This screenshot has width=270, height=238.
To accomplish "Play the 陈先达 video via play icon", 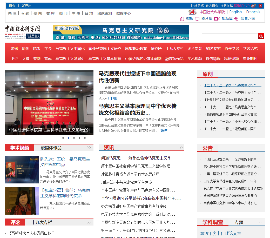I will tap(9, 180).
